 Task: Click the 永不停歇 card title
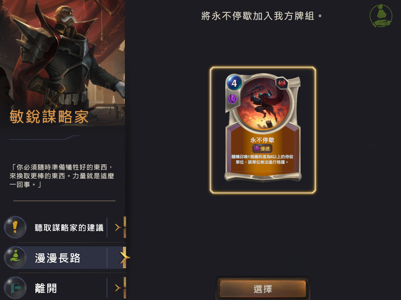pyautogui.click(x=262, y=140)
